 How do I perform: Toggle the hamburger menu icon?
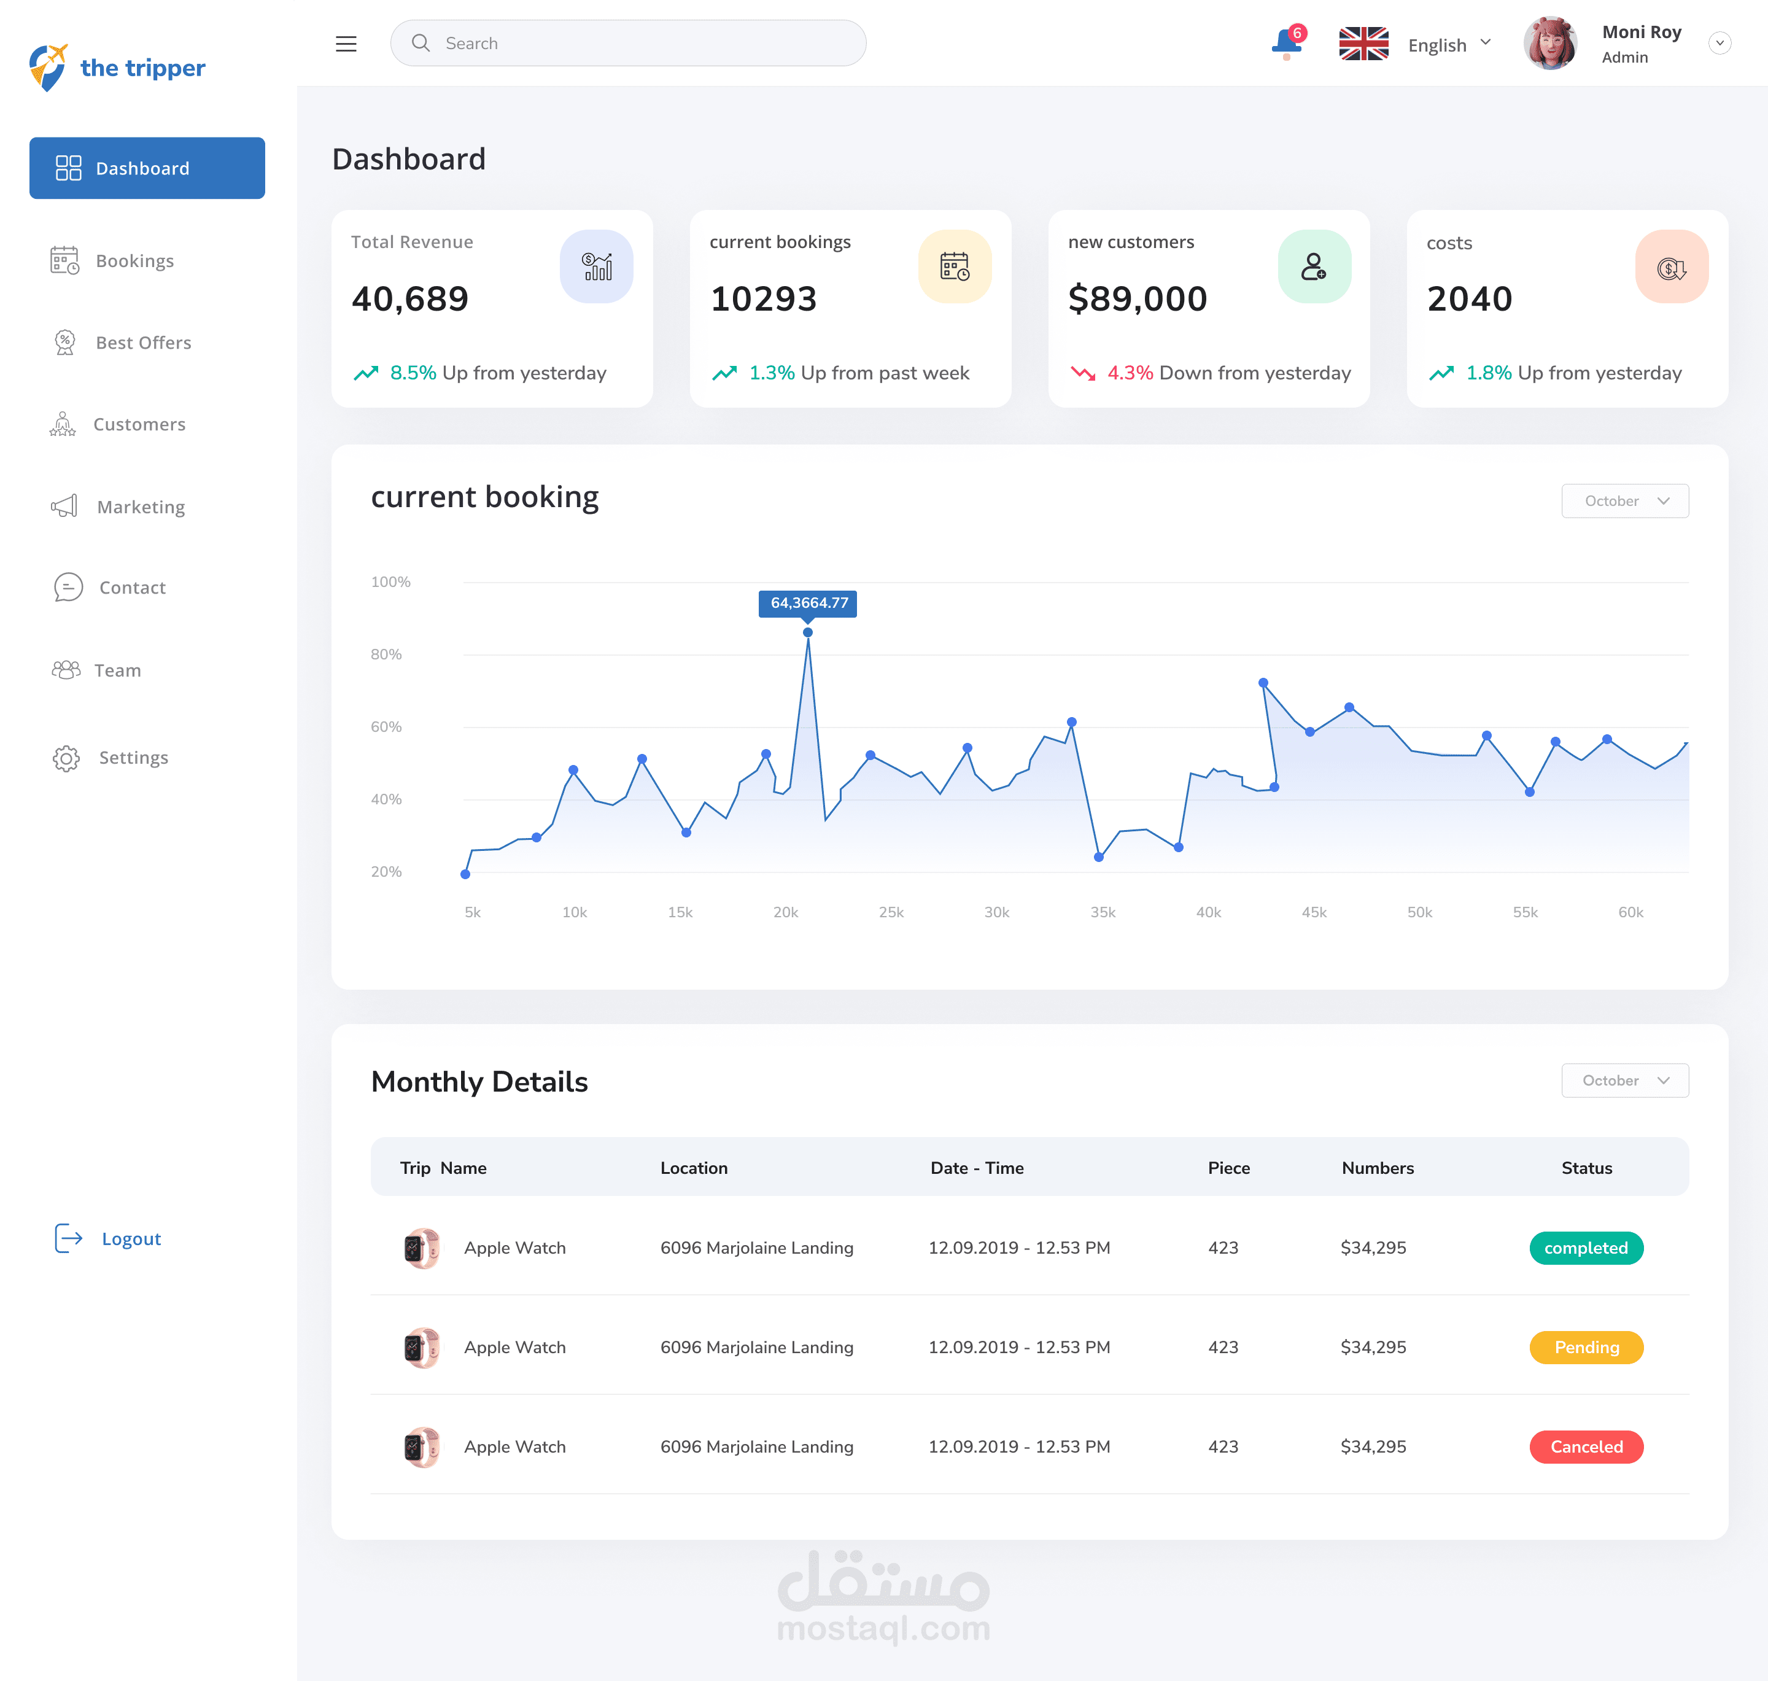pyautogui.click(x=346, y=44)
